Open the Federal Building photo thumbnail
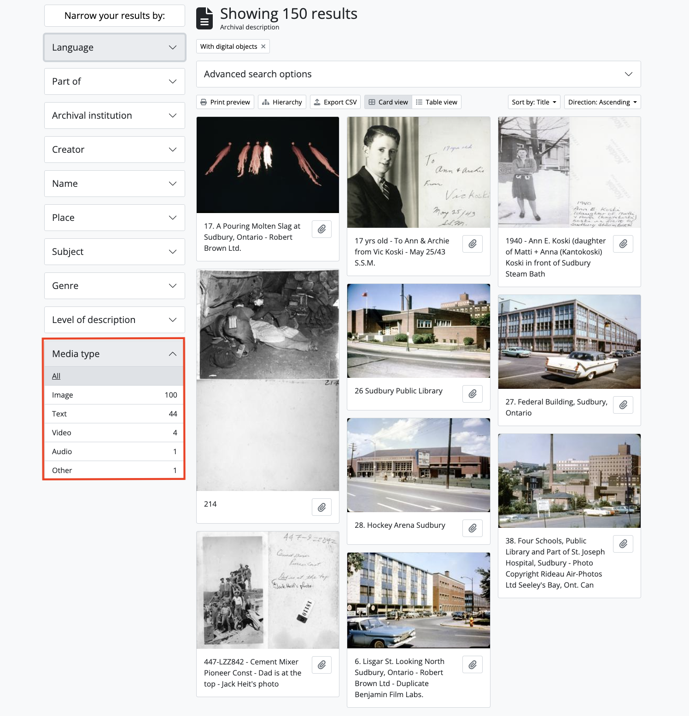The image size is (689, 716). 569,342
